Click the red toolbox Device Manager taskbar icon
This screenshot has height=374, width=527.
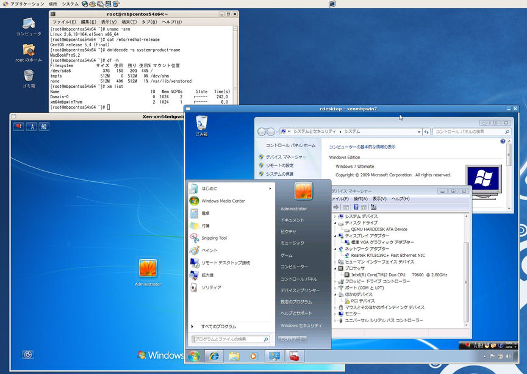point(294,356)
